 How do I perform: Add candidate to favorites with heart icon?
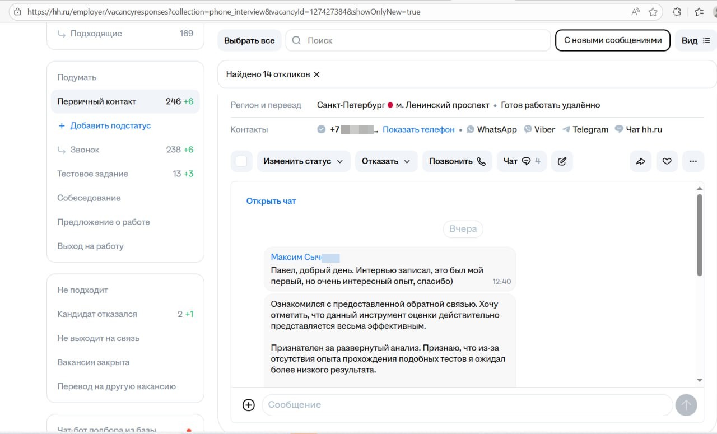(667, 161)
